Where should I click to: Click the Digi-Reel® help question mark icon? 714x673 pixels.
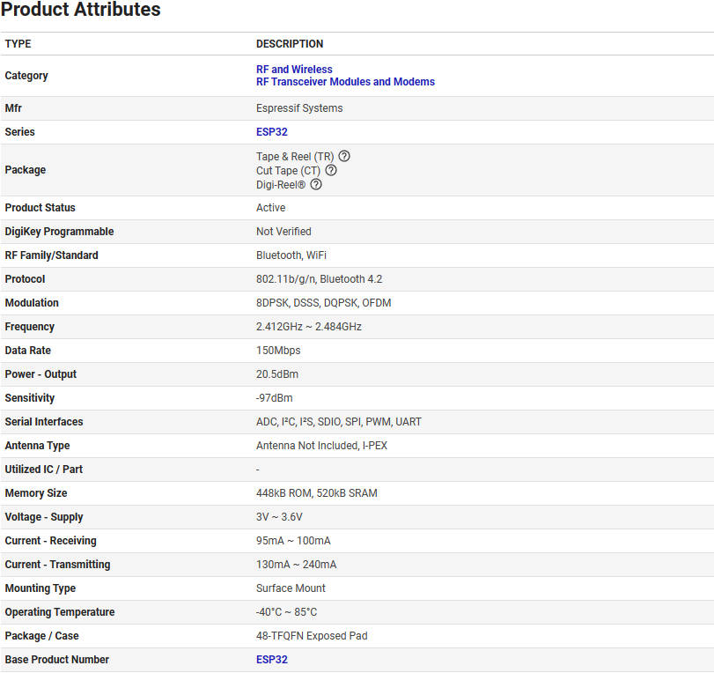tap(316, 184)
